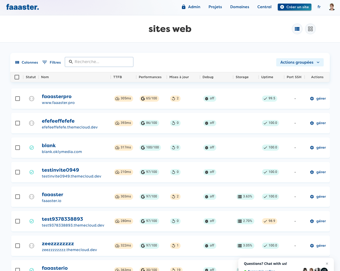Go to Projets
The height and width of the screenshot is (271, 340).
[x=215, y=7]
